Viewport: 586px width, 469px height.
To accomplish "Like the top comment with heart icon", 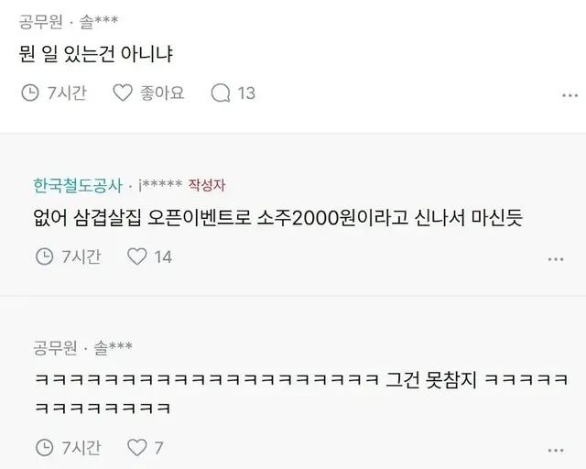I will tap(123, 93).
